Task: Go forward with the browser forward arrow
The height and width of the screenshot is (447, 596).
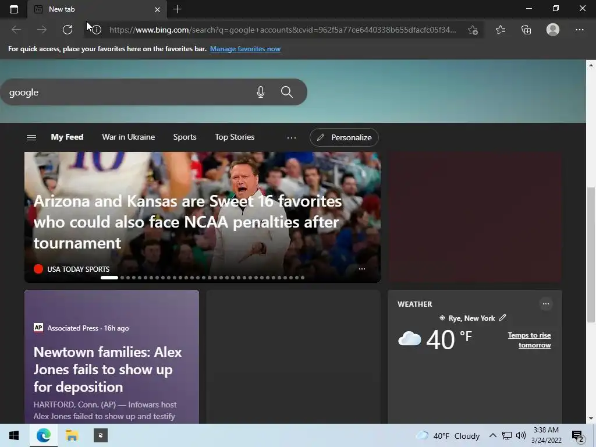Action: 42,30
